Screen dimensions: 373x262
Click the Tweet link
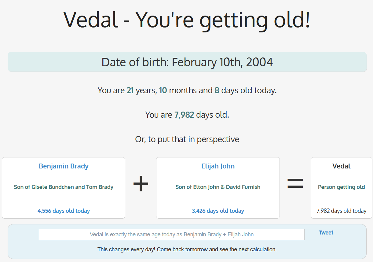point(326,233)
